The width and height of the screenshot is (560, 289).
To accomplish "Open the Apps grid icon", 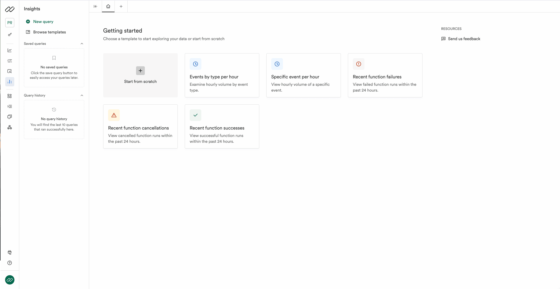I will 10,96.
